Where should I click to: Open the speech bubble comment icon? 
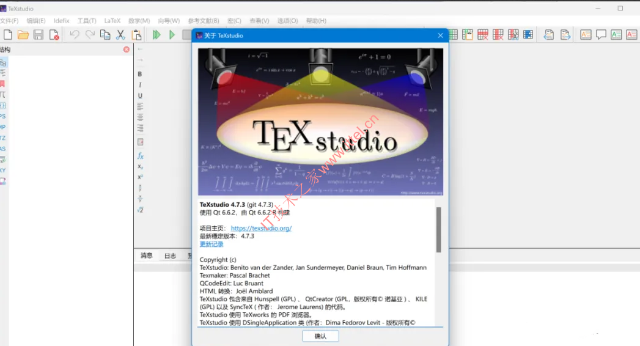click(601, 35)
